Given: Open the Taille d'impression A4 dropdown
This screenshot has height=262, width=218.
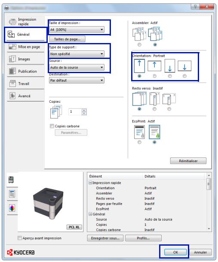Looking at the screenshot, I should pyautogui.click(x=77, y=30).
